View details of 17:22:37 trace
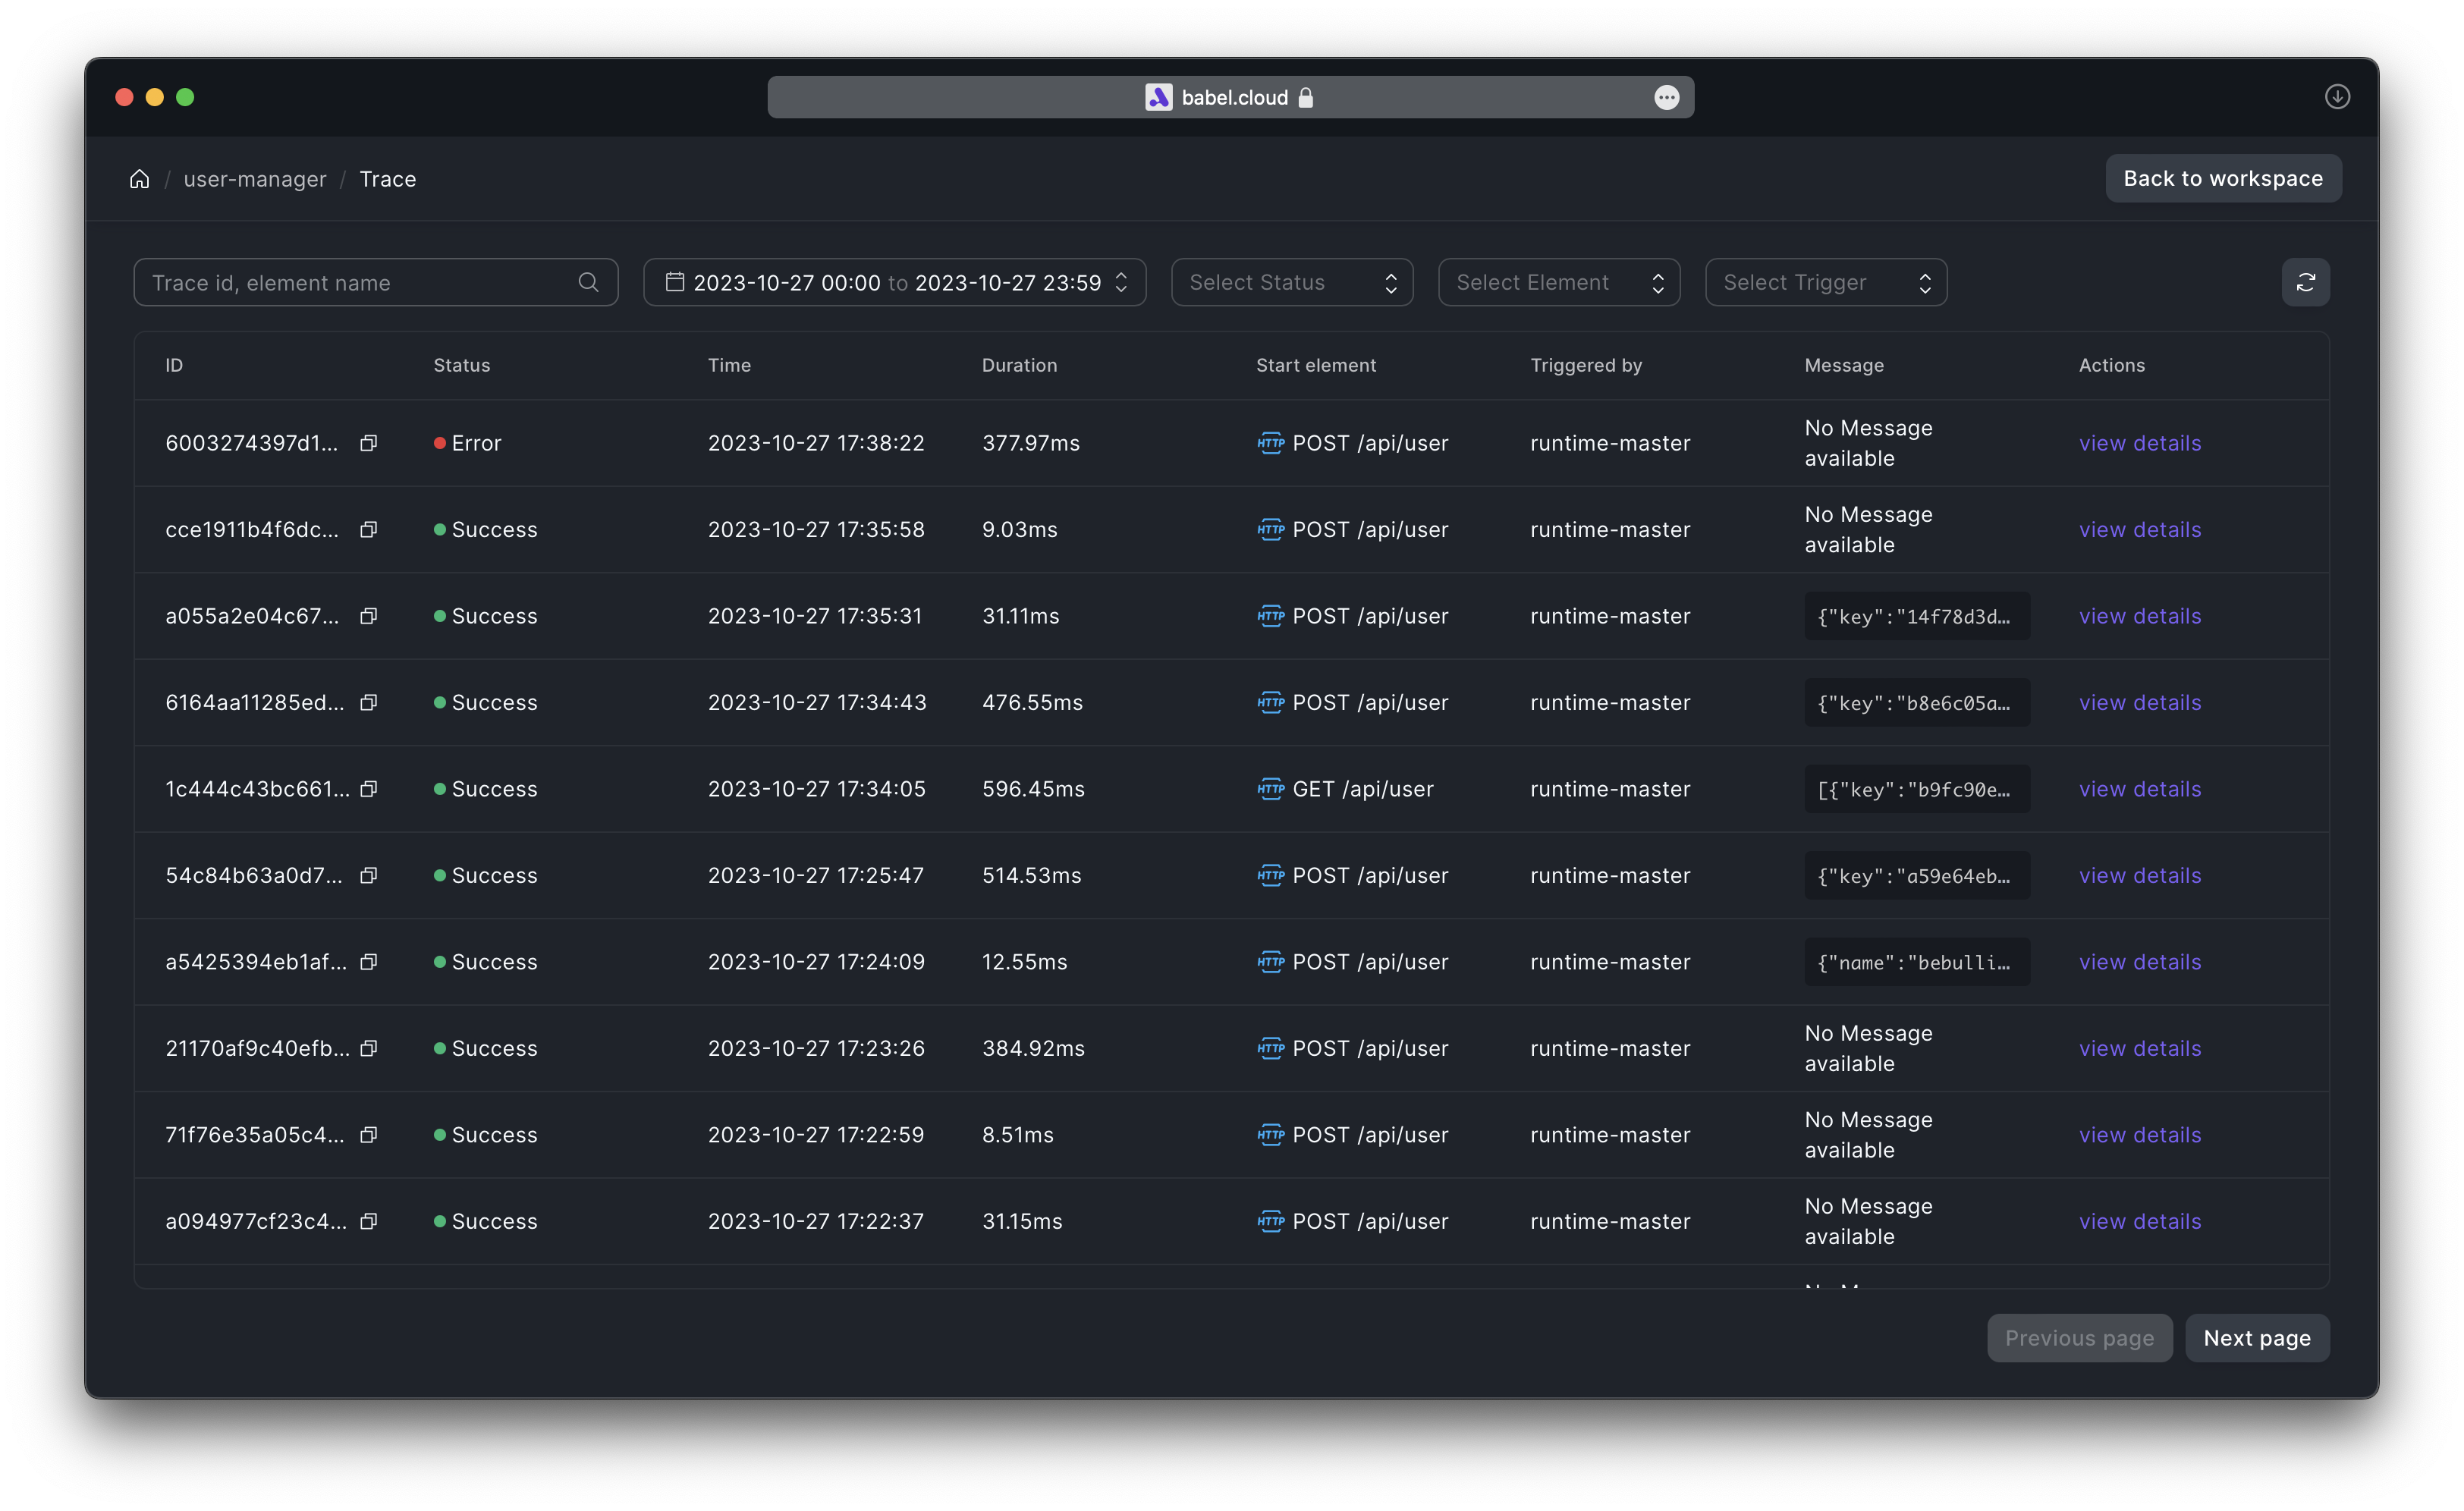 click(2139, 1222)
